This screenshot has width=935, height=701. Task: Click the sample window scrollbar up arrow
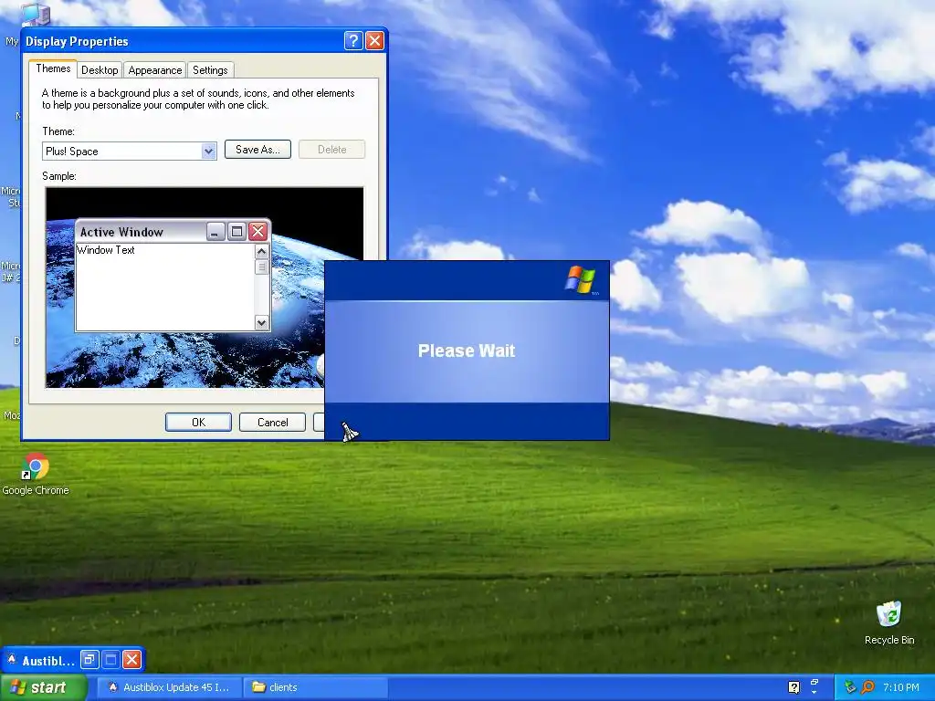(x=261, y=252)
